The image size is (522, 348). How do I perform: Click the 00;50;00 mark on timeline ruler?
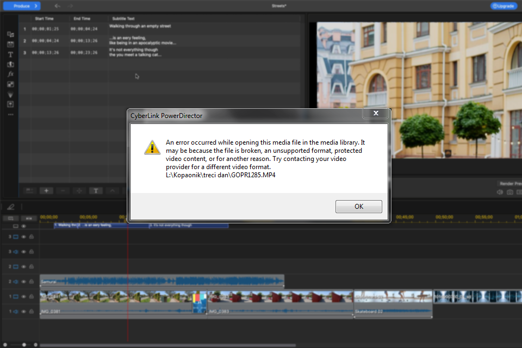point(444,217)
